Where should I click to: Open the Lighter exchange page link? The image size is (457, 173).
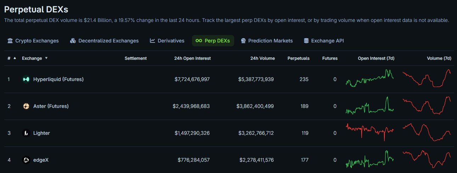coord(41,133)
